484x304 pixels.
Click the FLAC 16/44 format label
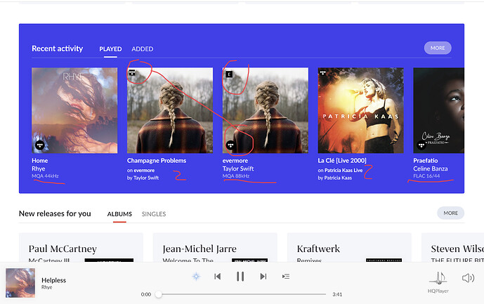(426, 176)
